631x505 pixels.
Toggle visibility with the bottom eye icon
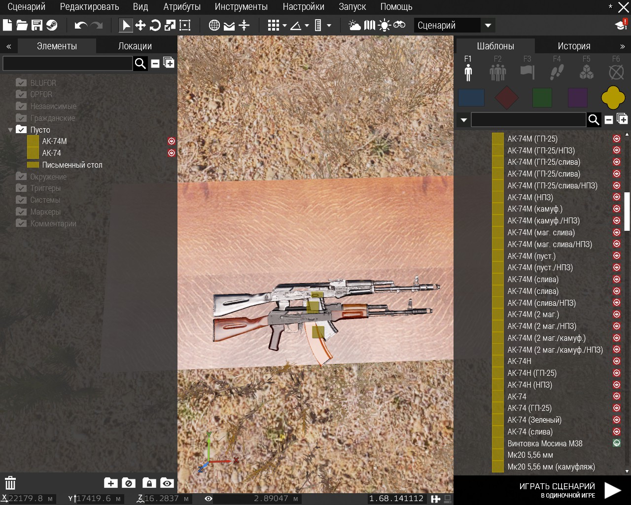167,483
